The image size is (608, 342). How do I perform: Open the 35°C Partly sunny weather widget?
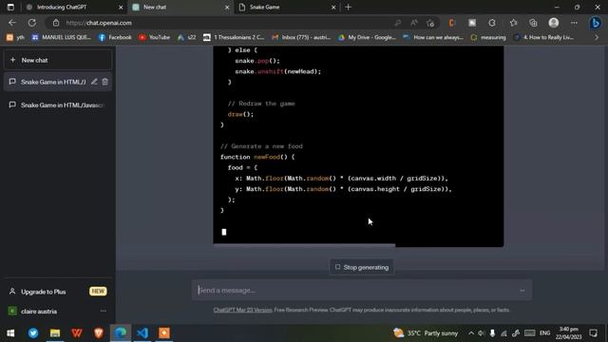pos(426,333)
